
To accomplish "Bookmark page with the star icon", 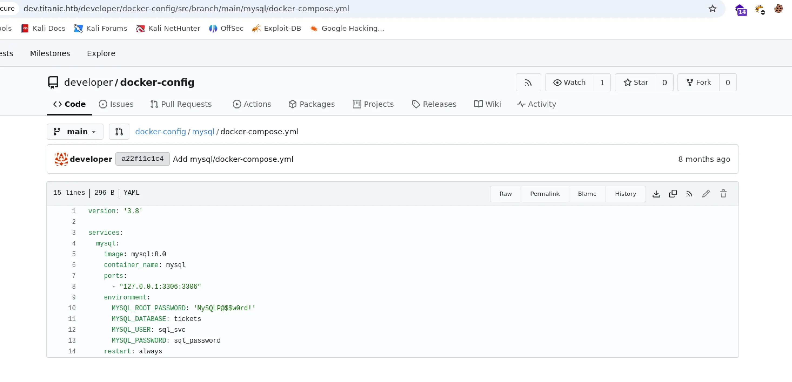I will (x=712, y=9).
